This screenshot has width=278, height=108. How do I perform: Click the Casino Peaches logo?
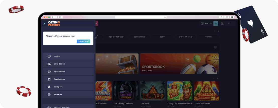[x=54, y=23]
